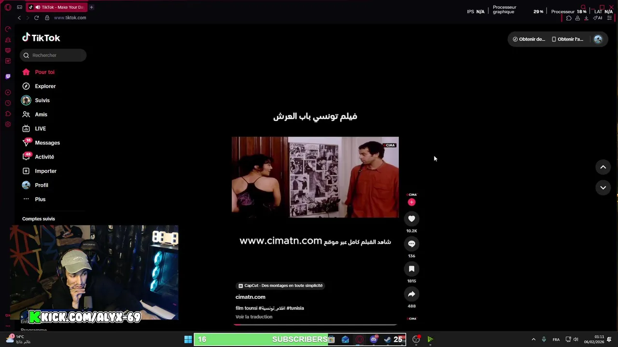Go back to the previous page

tap(19, 18)
